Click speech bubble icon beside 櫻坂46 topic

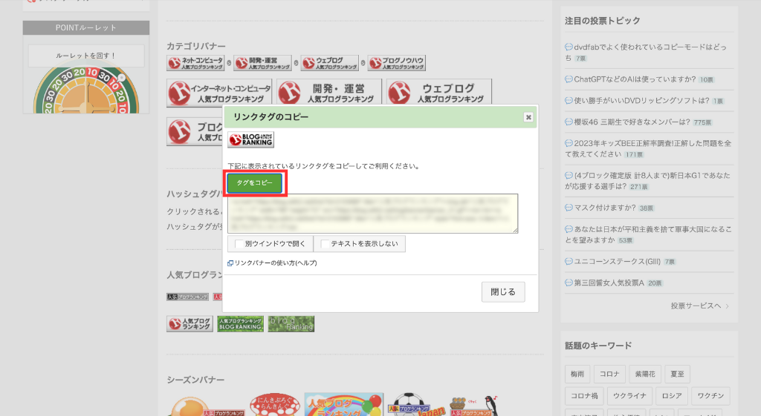point(569,122)
